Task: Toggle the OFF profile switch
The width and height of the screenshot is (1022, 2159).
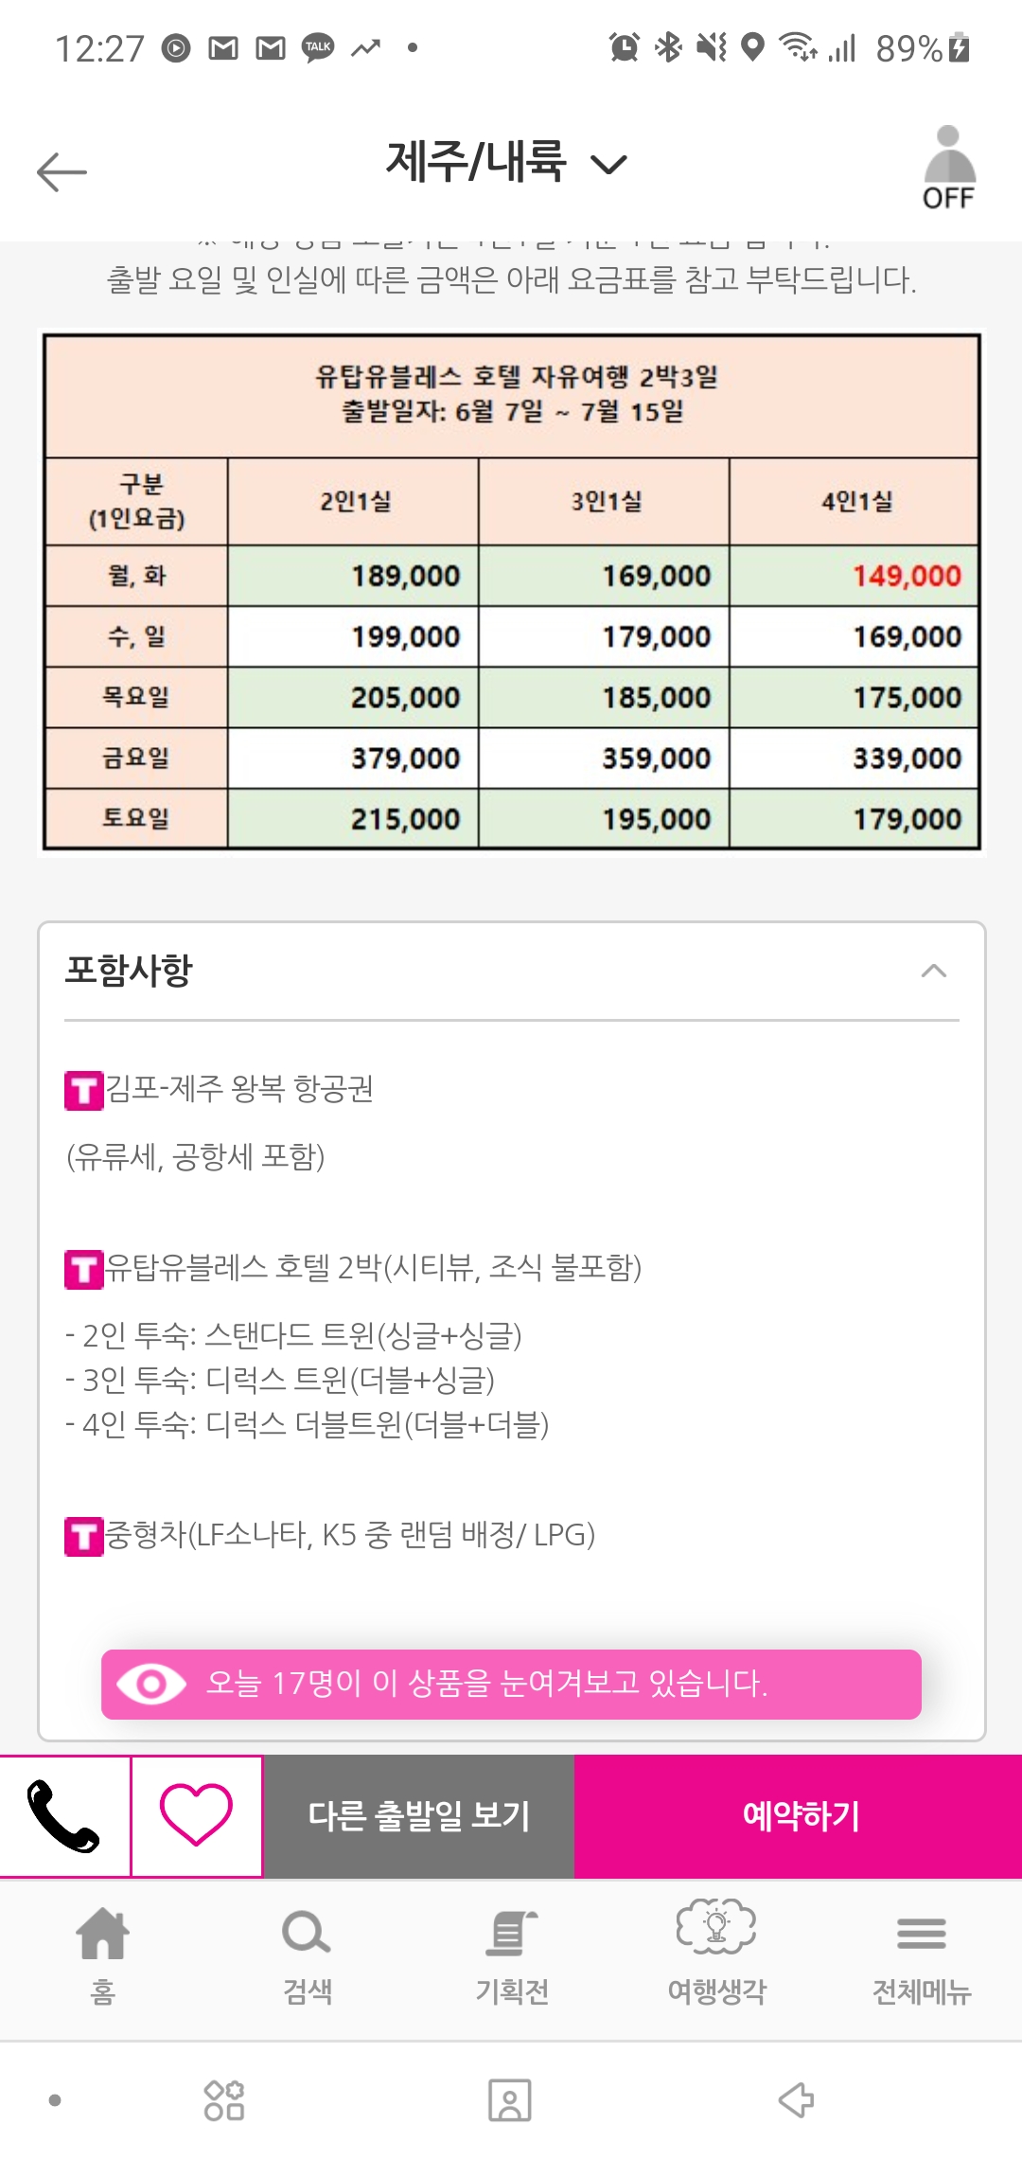Action: click(948, 168)
